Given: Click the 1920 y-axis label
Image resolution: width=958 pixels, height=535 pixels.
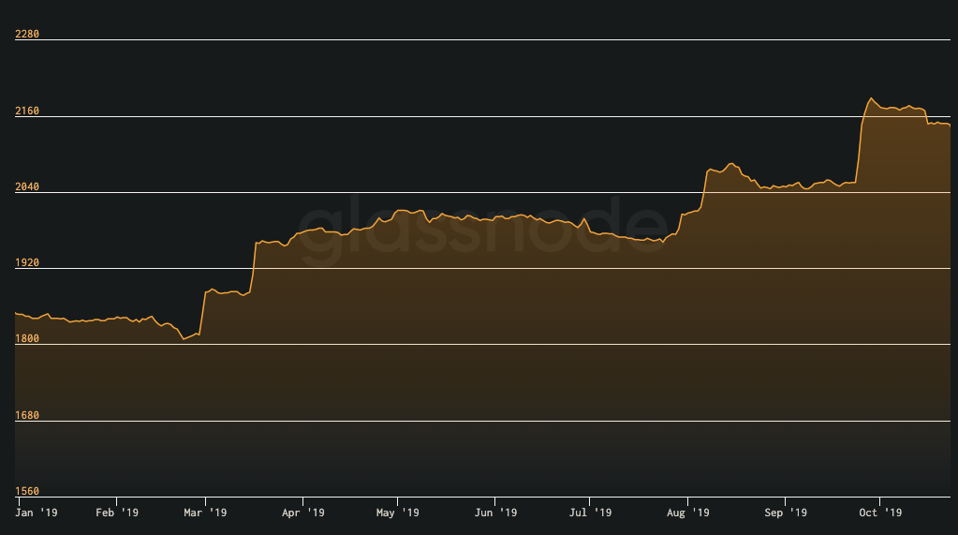Looking at the screenshot, I should pyautogui.click(x=27, y=262).
